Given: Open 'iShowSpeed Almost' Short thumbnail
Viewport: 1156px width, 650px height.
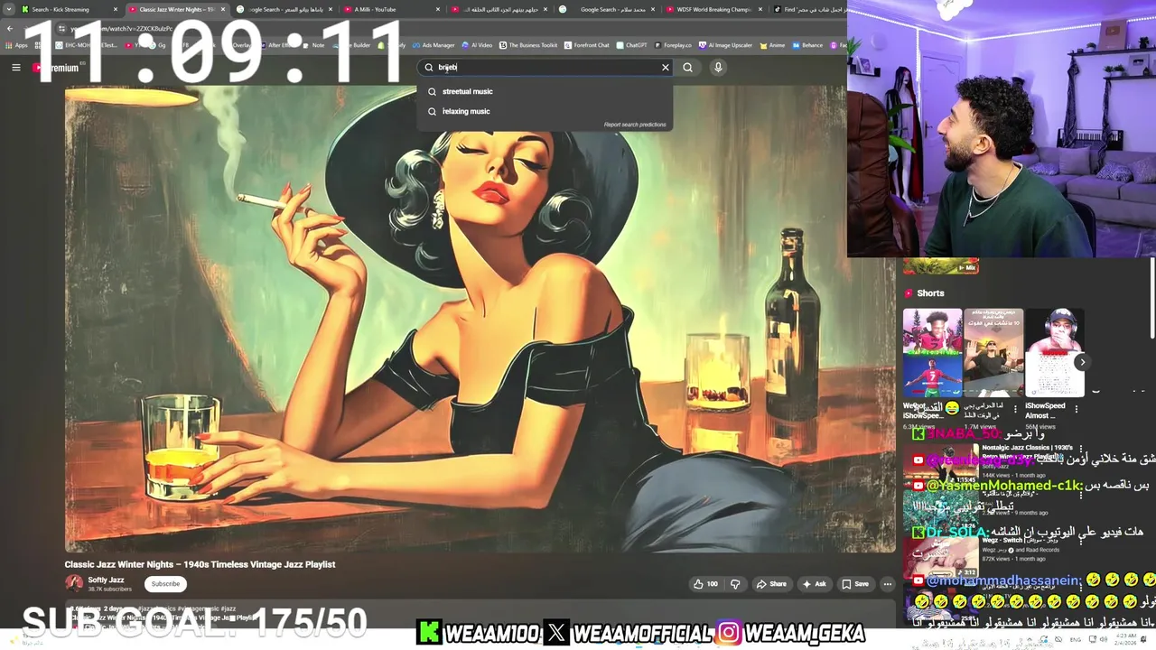Looking at the screenshot, I should [1055, 353].
